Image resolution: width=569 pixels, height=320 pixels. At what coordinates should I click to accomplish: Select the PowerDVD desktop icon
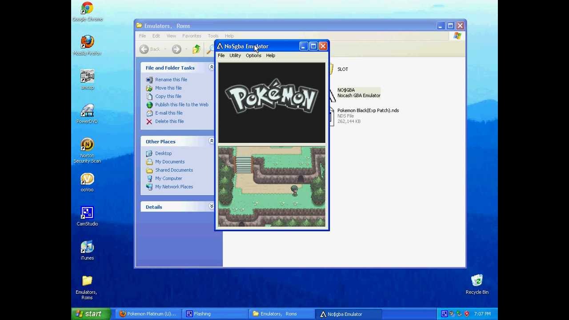(87, 114)
